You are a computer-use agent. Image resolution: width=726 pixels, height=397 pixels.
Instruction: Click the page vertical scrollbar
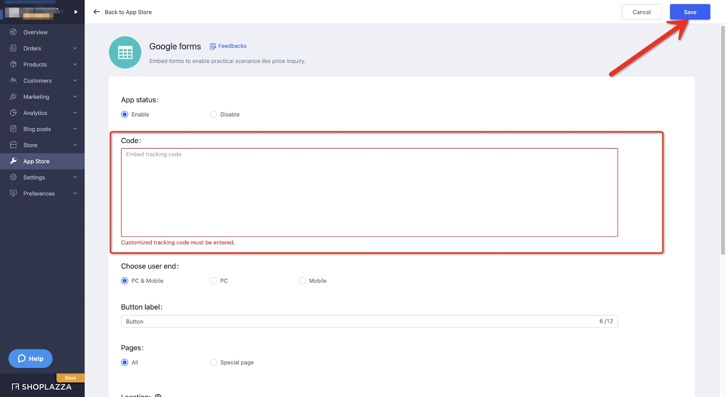pyautogui.click(x=723, y=140)
